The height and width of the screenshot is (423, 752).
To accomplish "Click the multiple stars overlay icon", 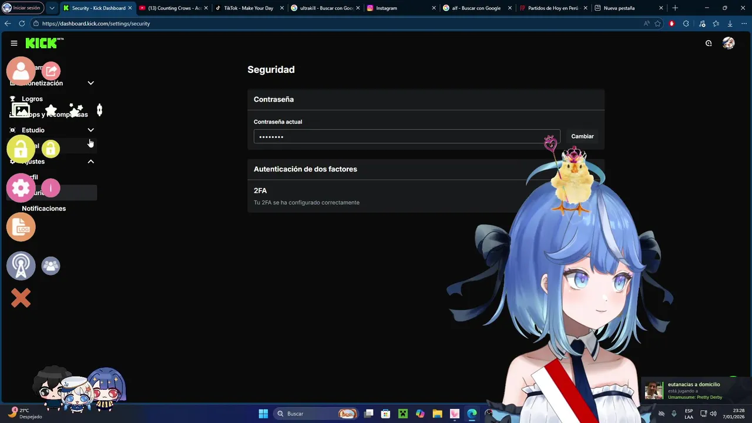I will click(x=76, y=110).
